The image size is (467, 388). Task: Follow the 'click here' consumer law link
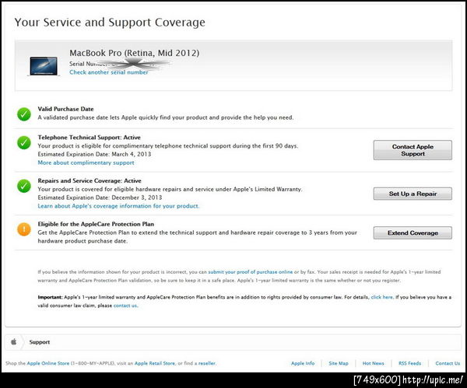[x=382, y=297]
